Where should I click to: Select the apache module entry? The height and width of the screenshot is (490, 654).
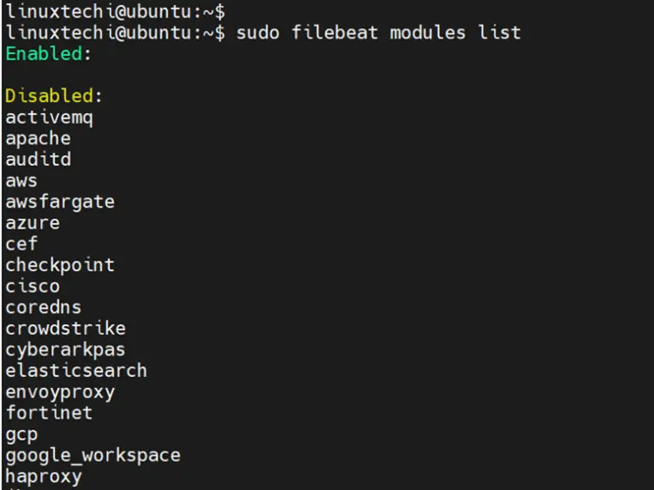point(38,140)
